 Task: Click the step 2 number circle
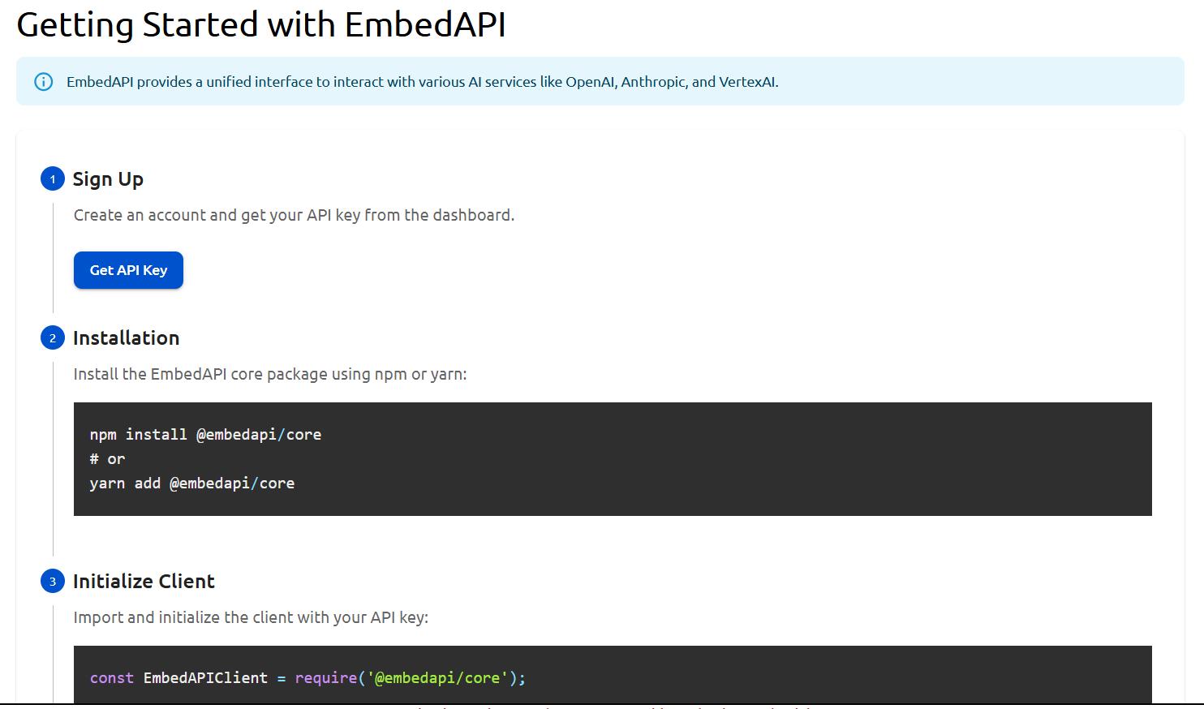(53, 338)
